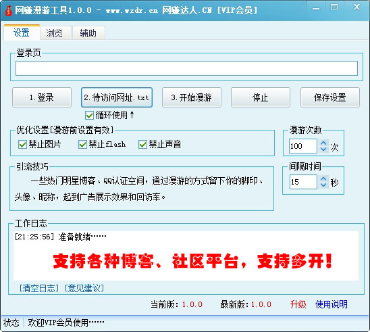The width and height of the screenshot is (370, 332).
Task: Focus the 登录页 URL input field
Action: [186, 68]
